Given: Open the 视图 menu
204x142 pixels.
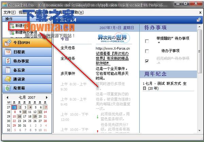Looking at the screenshot, I should tap(25, 13).
